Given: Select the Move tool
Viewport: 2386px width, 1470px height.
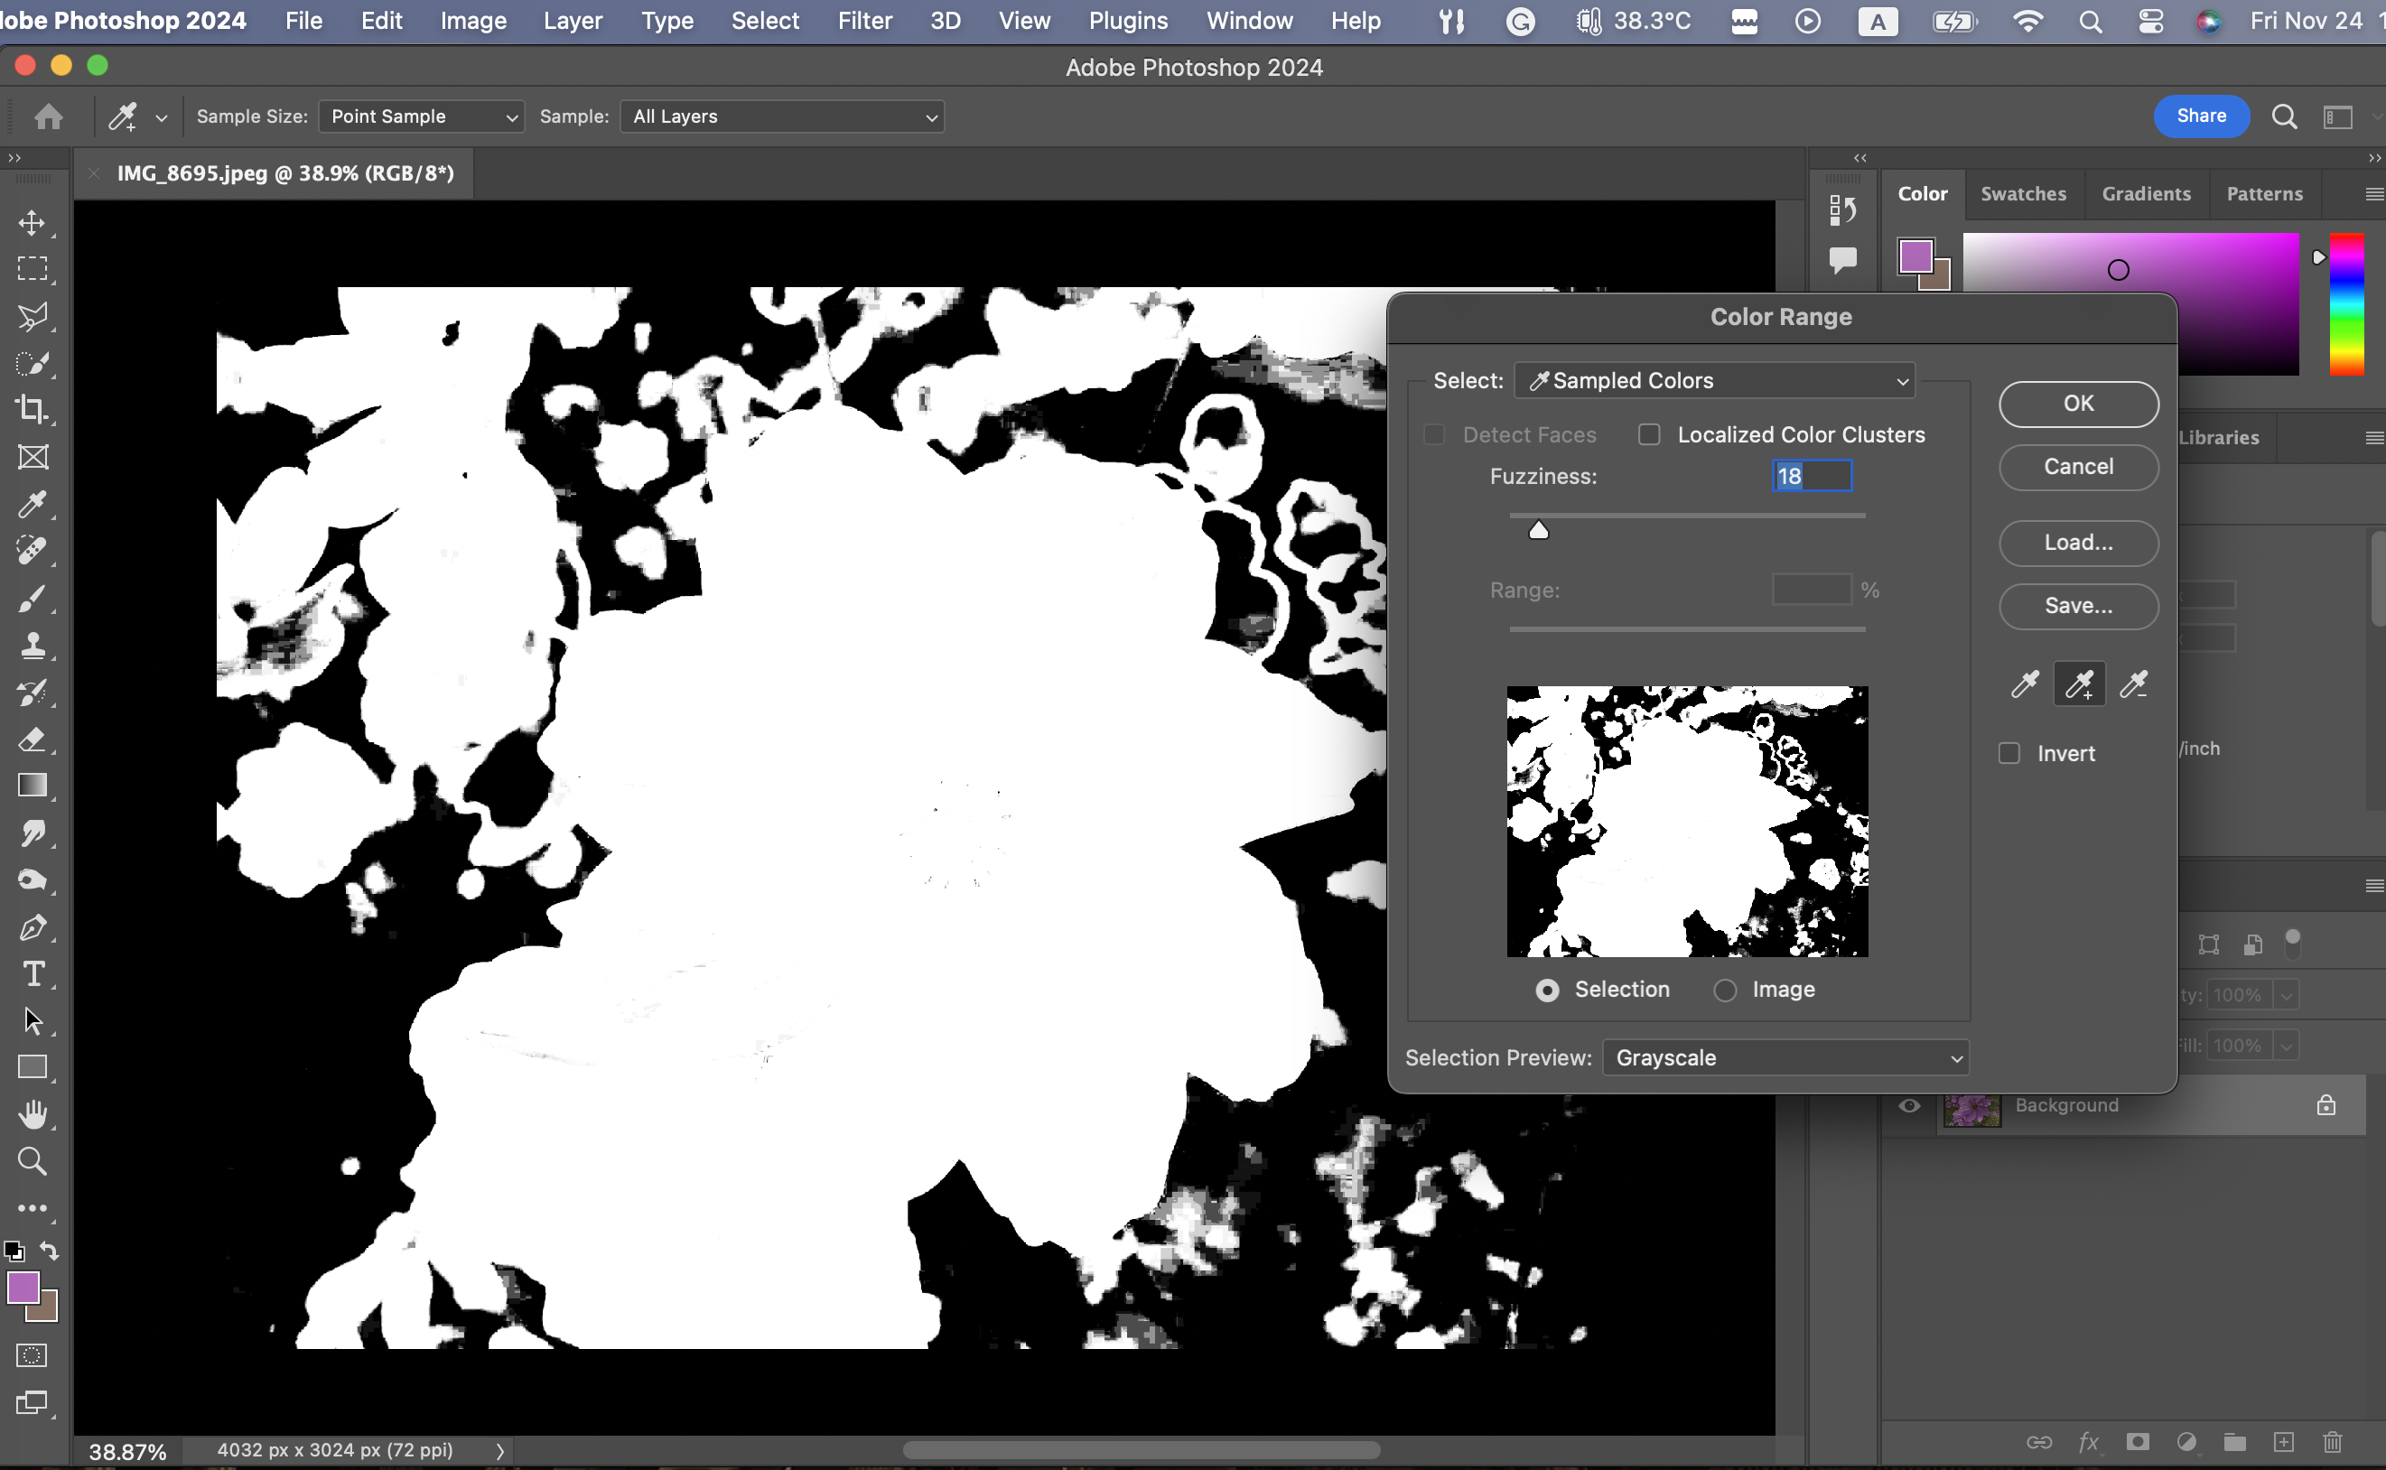Looking at the screenshot, I should [33, 223].
